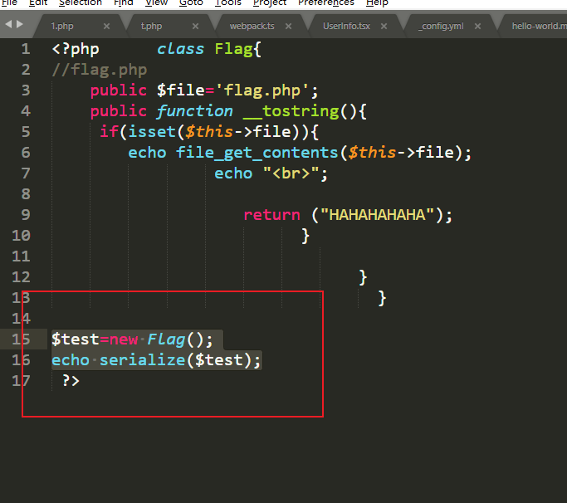Click the '<?php' opening tag
Image resolution: width=567 pixels, height=503 pixels.
click(76, 49)
